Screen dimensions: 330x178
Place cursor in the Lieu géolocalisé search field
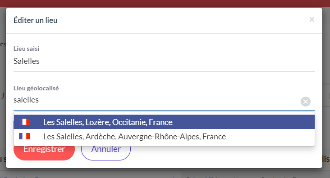(156, 100)
